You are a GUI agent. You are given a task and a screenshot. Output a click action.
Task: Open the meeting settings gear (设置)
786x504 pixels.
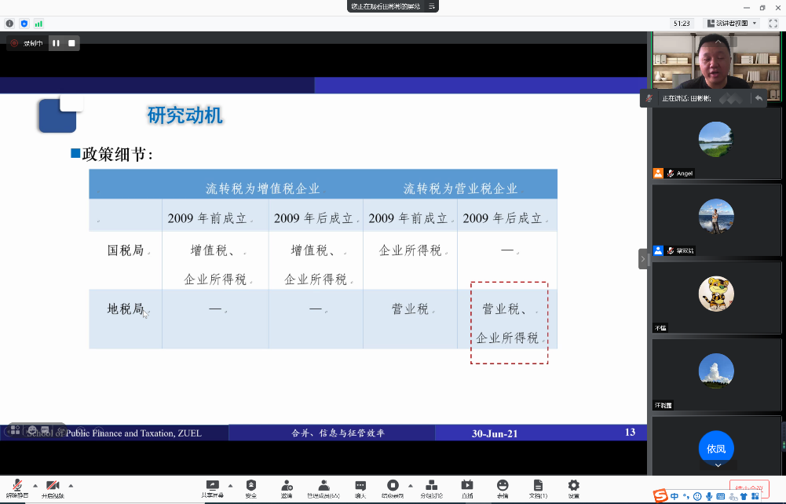[574, 488]
